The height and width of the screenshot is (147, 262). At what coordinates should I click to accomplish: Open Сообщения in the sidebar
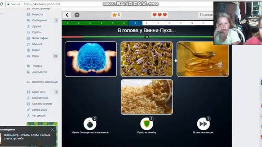(39, 20)
